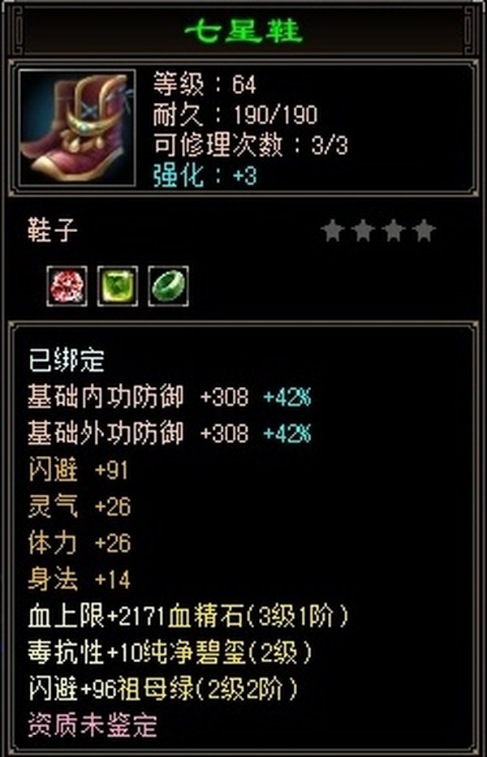Click the 鞋子 item type label
The height and width of the screenshot is (757, 487).
[52, 230]
